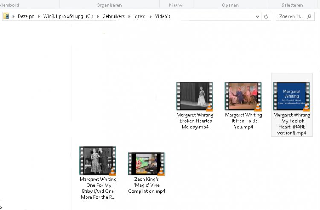Viewport: 320px width, 210px height.
Task: Expand the address bar history dropdown
Action: pyautogui.click(x=257, y=17)
